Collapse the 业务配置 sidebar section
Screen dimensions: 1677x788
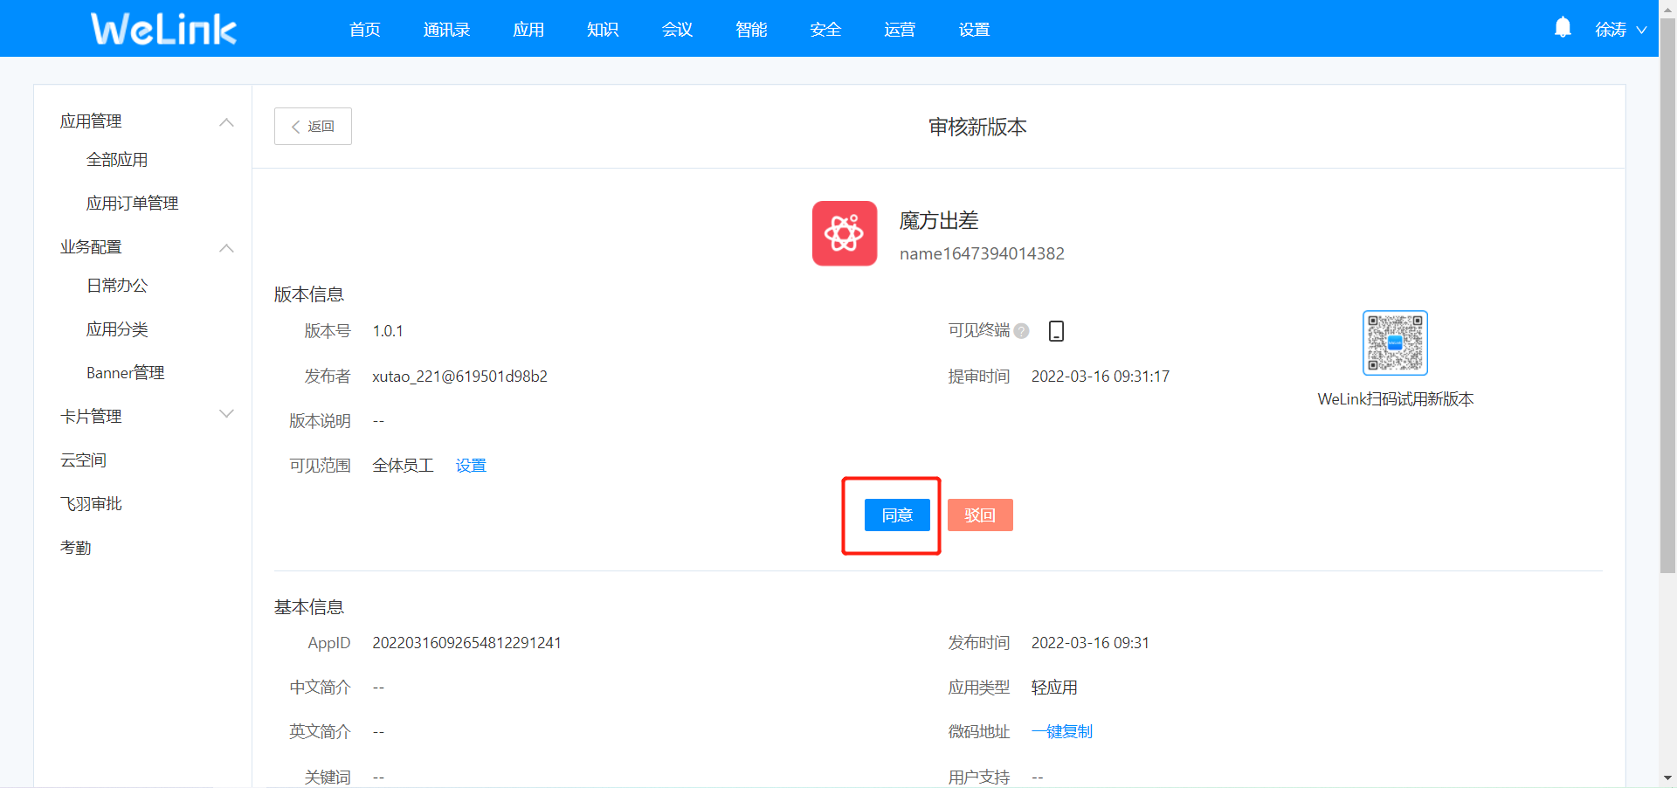point(226,248)
